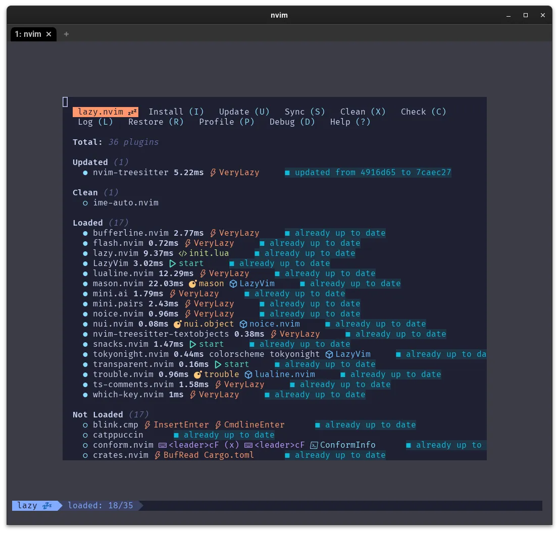Click package icon before lualine.nvim on trouble row
Viewport: 559px width, 533px height.
click(x=248, y=375)
